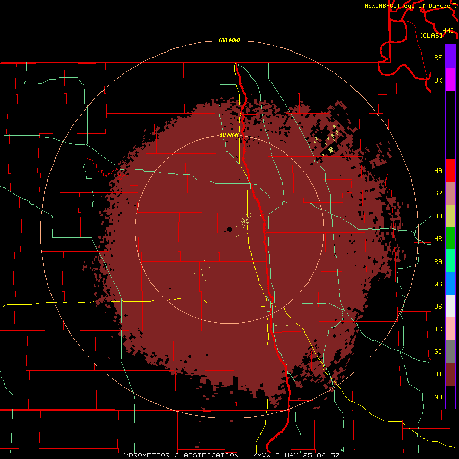
Task: Click the 'HR' legend label
Action: (x=438, y=239)
